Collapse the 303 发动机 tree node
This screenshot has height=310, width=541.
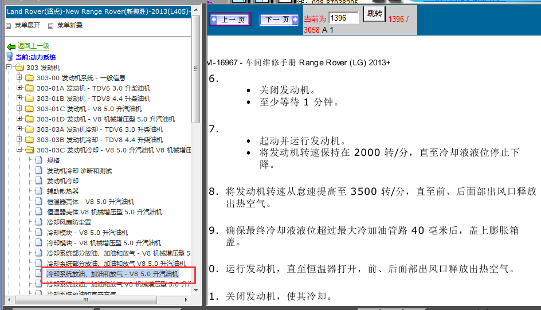pyautogui.click(x=9, y=67)
